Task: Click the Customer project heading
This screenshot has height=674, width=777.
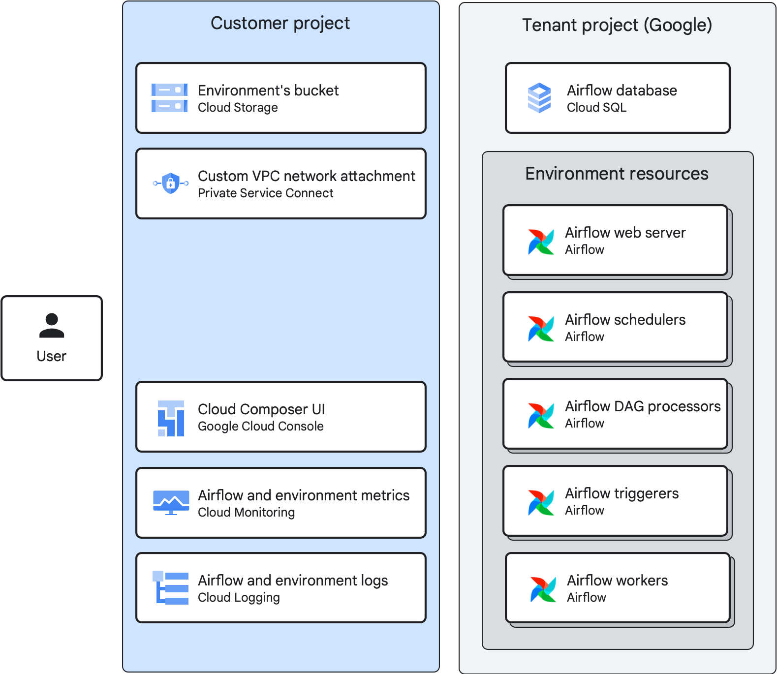Action: pyautogui.click(x=280, y=23)
